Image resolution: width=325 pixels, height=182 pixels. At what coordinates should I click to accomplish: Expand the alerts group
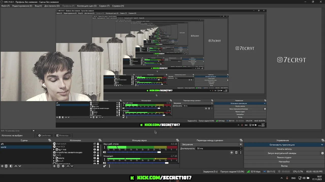pyautogui.click(x=54, y=158)
